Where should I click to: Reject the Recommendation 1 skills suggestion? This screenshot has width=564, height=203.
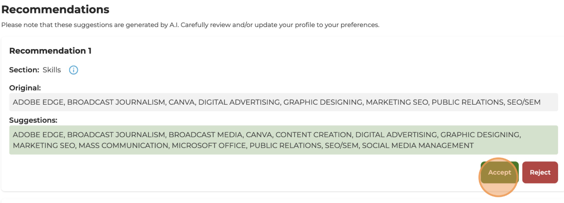click(540, 172)
